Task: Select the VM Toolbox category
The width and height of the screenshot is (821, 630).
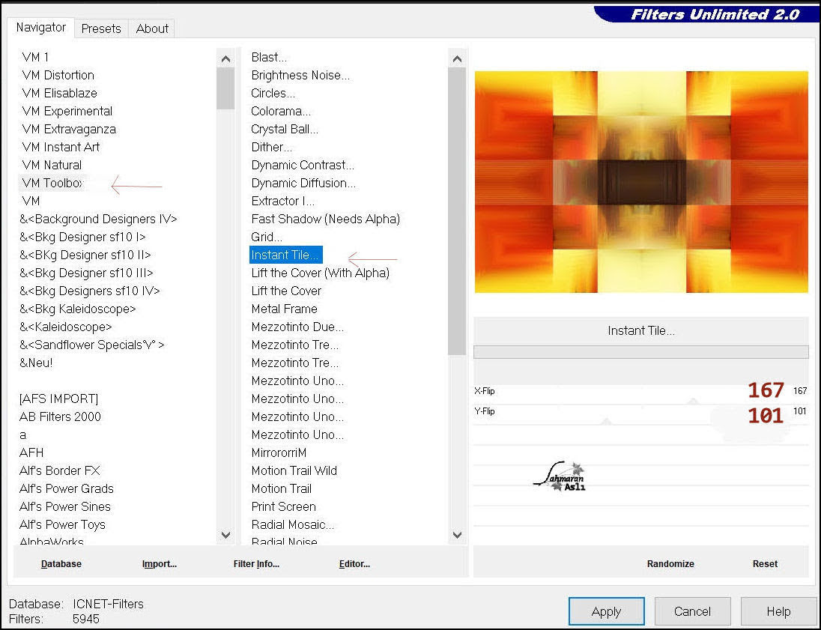Action: click(x=52, y=183)
